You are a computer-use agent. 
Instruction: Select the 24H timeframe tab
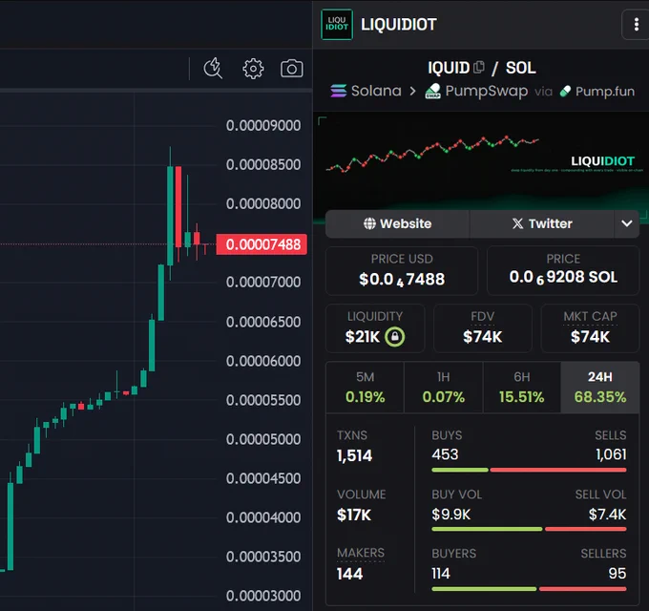click(600, 388)
